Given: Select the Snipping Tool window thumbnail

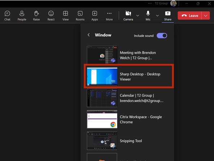Looking at the screenshot, I should [102, 141].
